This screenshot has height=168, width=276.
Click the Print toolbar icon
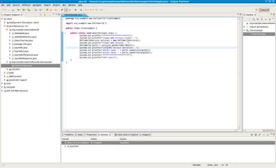pyautogui.click(x=13, y=10)
